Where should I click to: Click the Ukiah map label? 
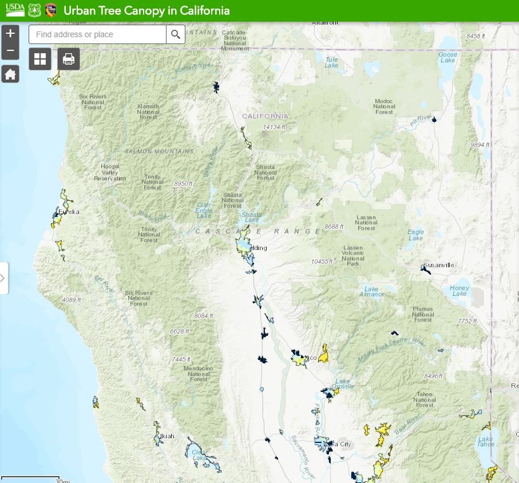coord(166,436)
